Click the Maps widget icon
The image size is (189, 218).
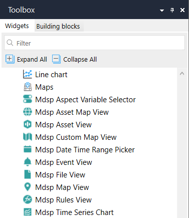pos(28,87)
